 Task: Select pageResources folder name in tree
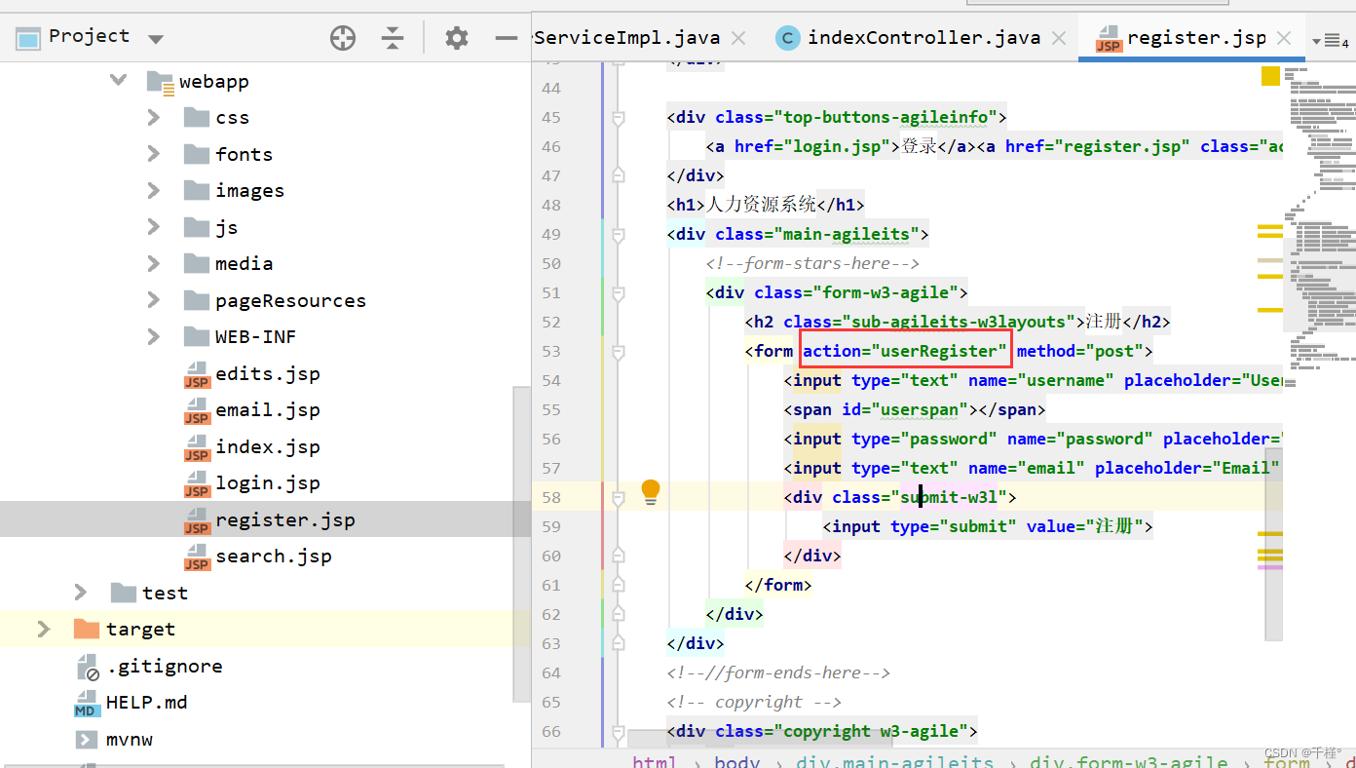pyautogui.click(x=290, y=300)
